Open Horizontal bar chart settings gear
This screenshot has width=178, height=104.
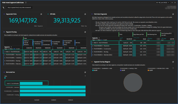(85, 76)
